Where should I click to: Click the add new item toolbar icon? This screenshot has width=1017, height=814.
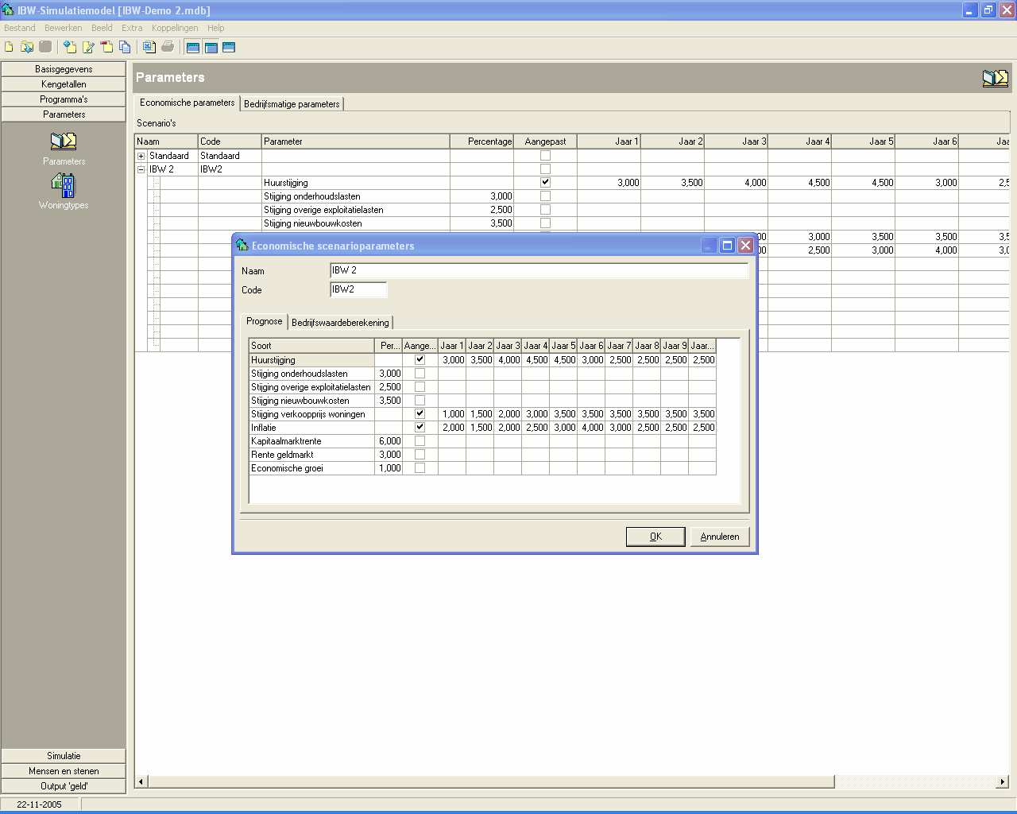coord(70,47)
